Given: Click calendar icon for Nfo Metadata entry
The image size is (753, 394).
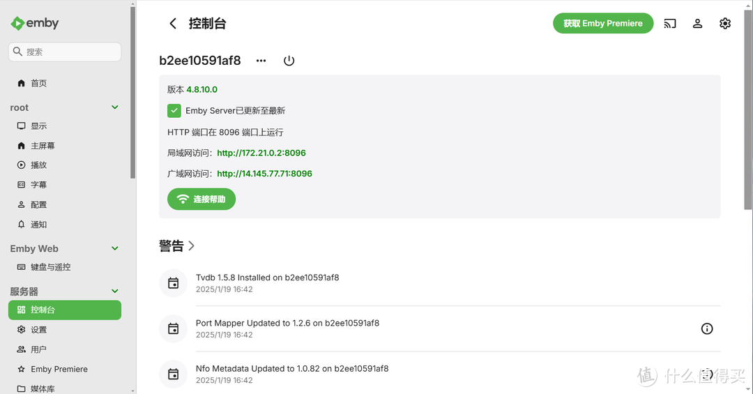Looking at the screenshot, I should [173, 374].
